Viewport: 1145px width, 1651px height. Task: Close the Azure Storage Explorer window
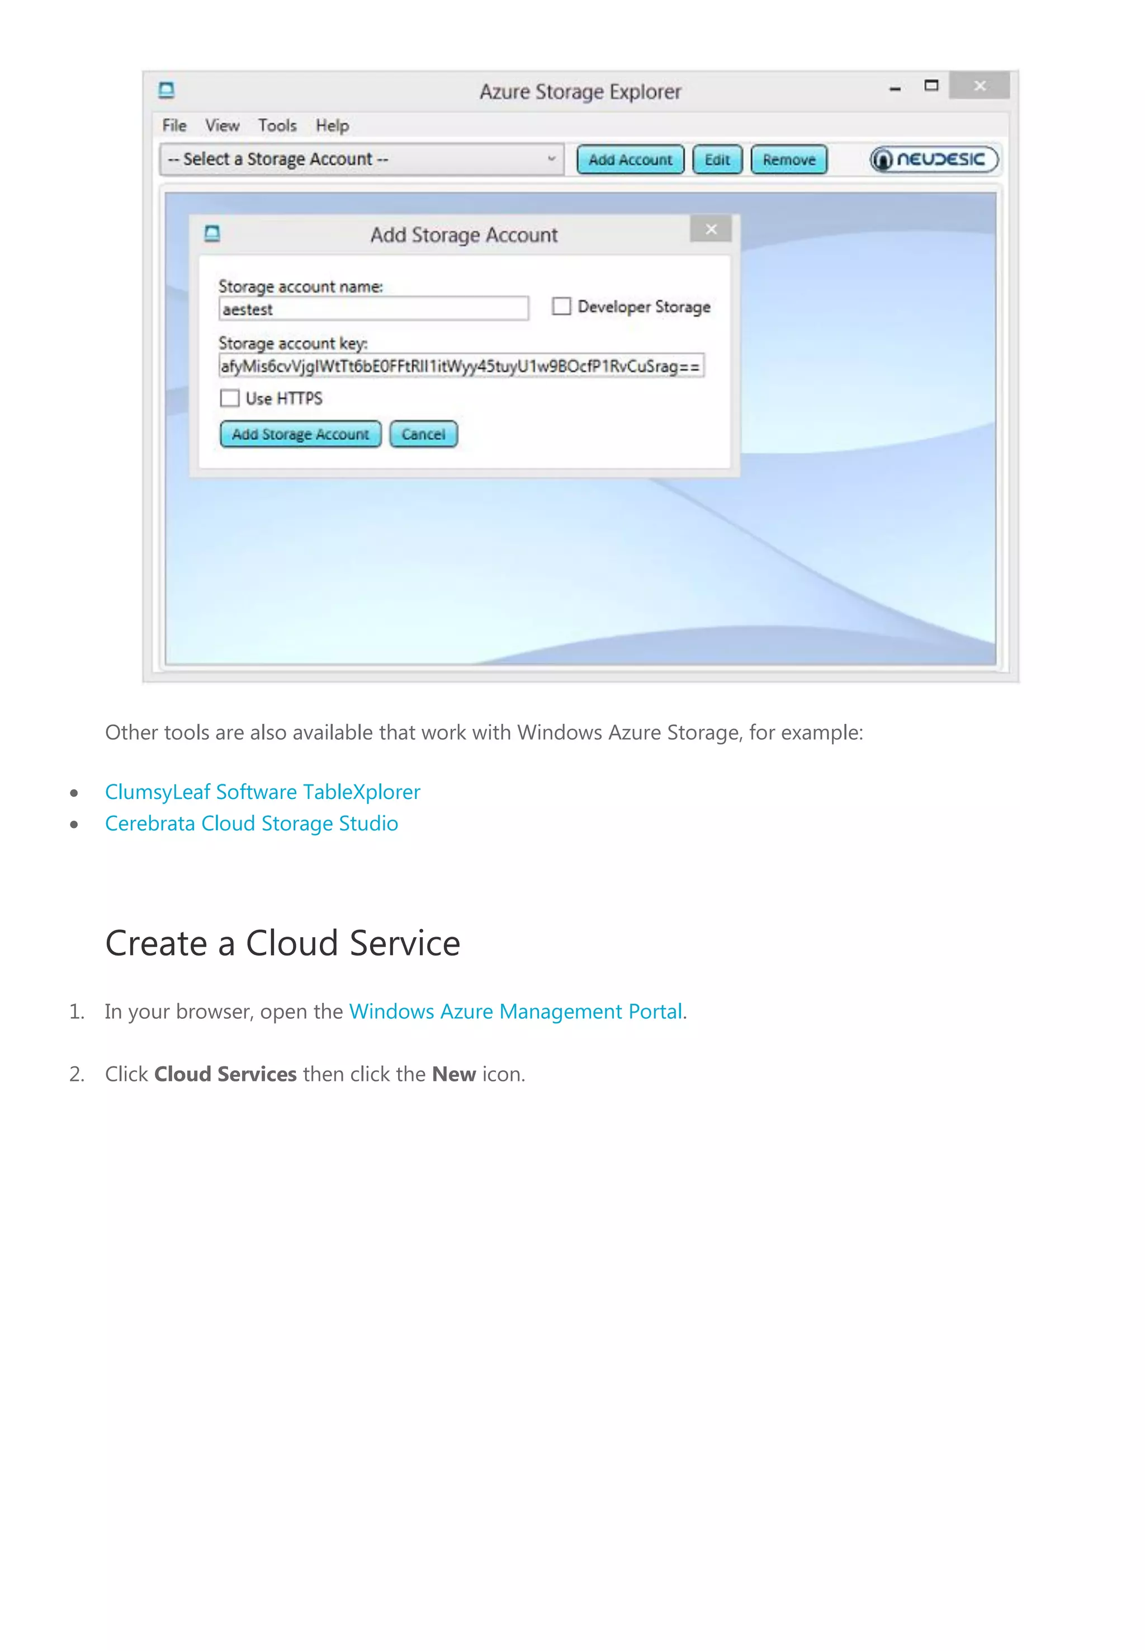tap(980, 86)
